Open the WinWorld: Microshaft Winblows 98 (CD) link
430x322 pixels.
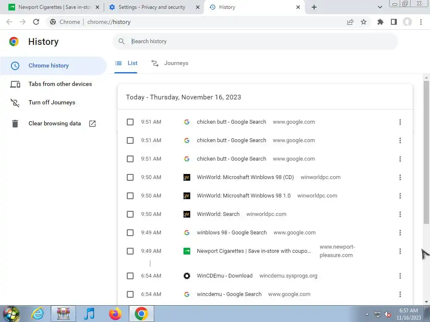[245, 177]
